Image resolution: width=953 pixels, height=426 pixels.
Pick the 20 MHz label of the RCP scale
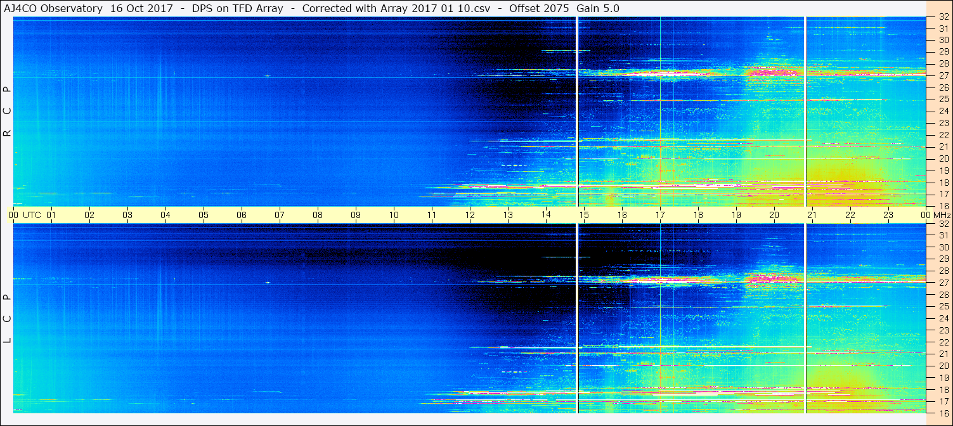(x=943, y=158)
